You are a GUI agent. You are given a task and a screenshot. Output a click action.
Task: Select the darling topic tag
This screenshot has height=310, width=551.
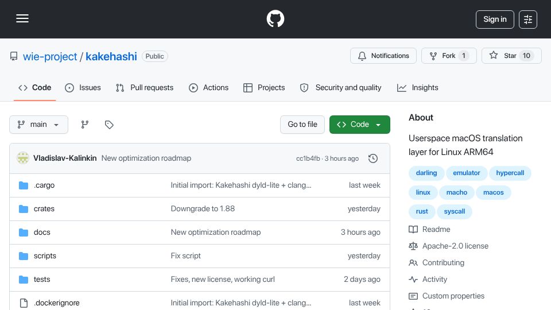click(426, 173)
